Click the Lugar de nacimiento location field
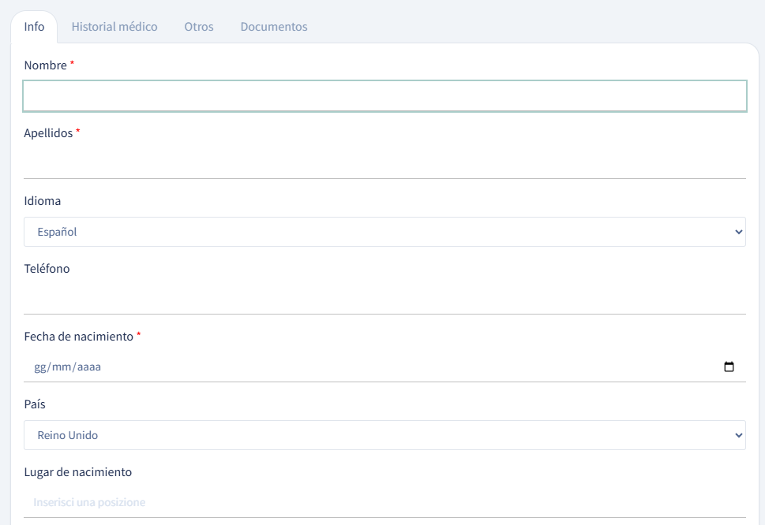765x525 pixels. [384, 503]
